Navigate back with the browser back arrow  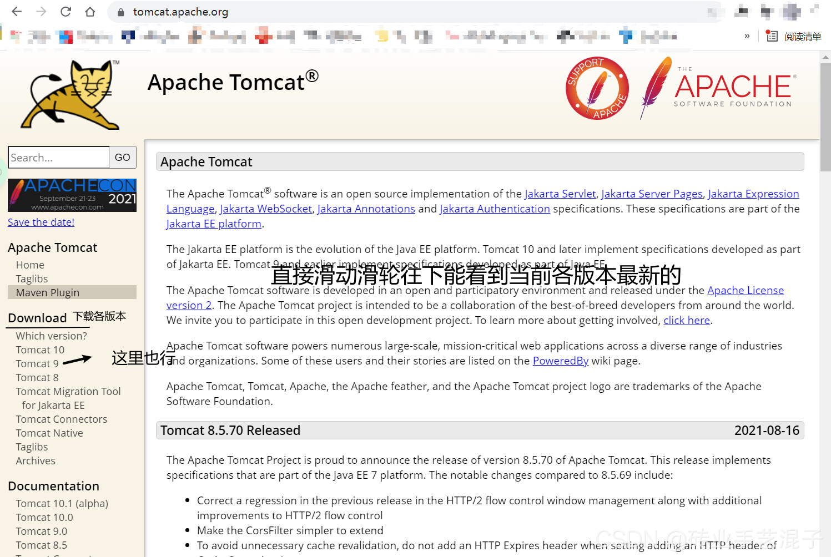point(16,12)
